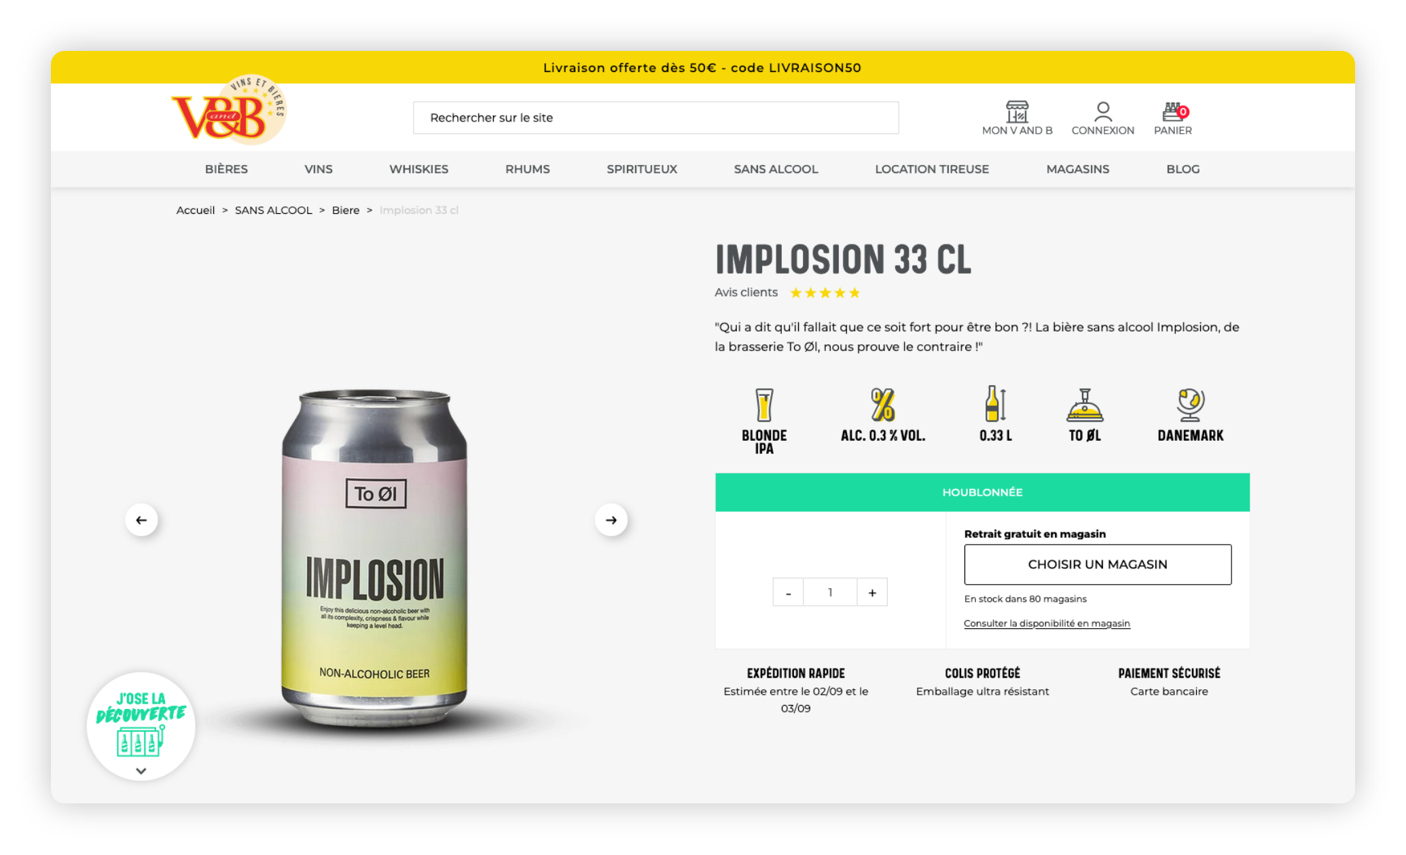The height and width of the screenshot is (855, 1406).
Task: Show the previous product image
Action: (141, 520)
